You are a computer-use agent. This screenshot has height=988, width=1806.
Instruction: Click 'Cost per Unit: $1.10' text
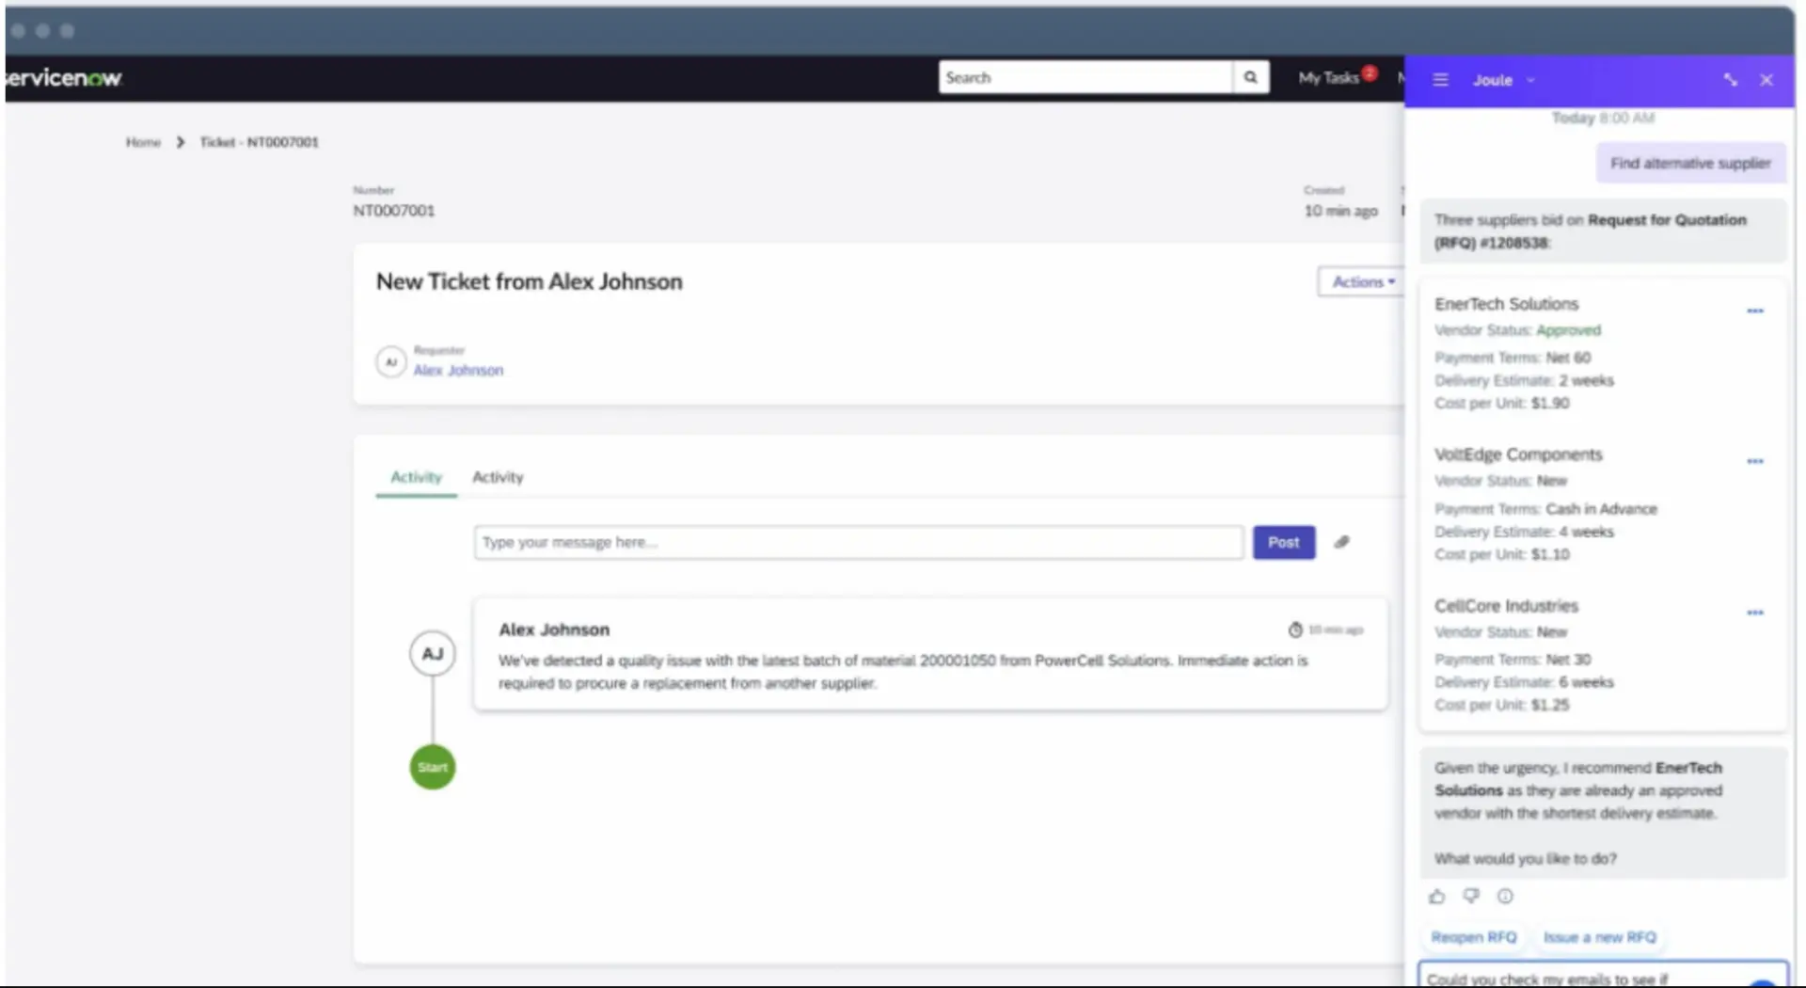point(1502,554)
